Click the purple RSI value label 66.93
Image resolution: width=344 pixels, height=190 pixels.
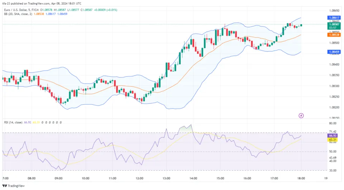click(333, 136)
